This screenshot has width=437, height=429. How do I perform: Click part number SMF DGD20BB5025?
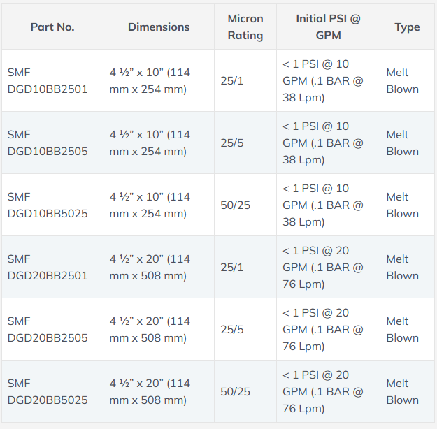(48, 391)
